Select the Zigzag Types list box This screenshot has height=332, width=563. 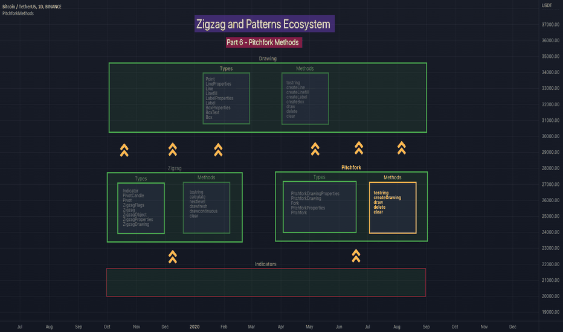(141, 208)
